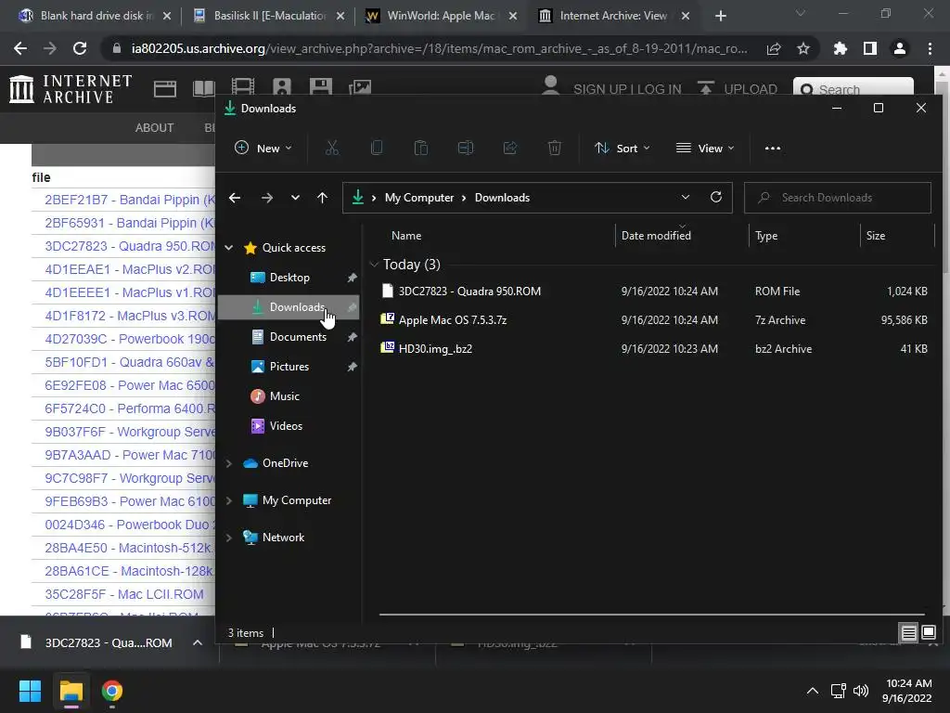Open the 35C28F5F Mac LCII.ROM link

pyautogui.click(x=124, y=594)
